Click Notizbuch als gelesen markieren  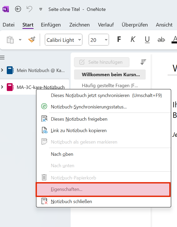103,142
